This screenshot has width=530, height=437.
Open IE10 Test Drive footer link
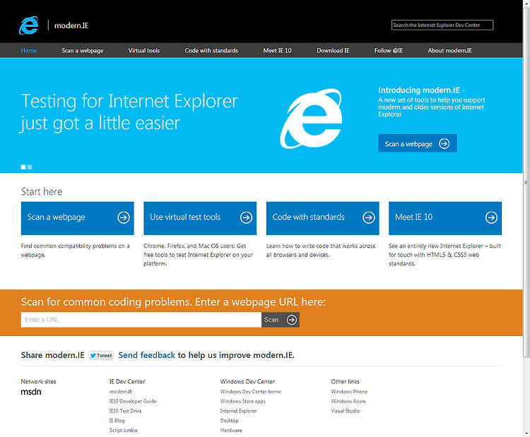pos(125,411)
